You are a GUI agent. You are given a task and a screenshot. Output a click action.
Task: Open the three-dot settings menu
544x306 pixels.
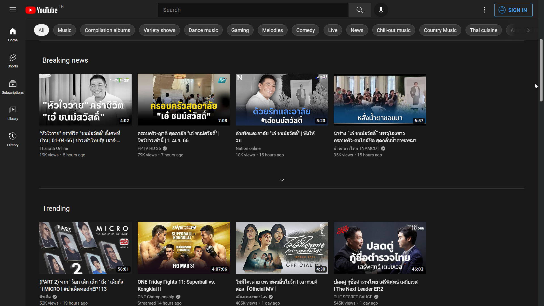tap(484, 10)
